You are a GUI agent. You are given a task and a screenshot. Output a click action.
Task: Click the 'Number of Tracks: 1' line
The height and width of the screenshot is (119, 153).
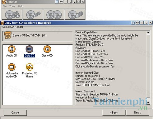click(87, 97)
